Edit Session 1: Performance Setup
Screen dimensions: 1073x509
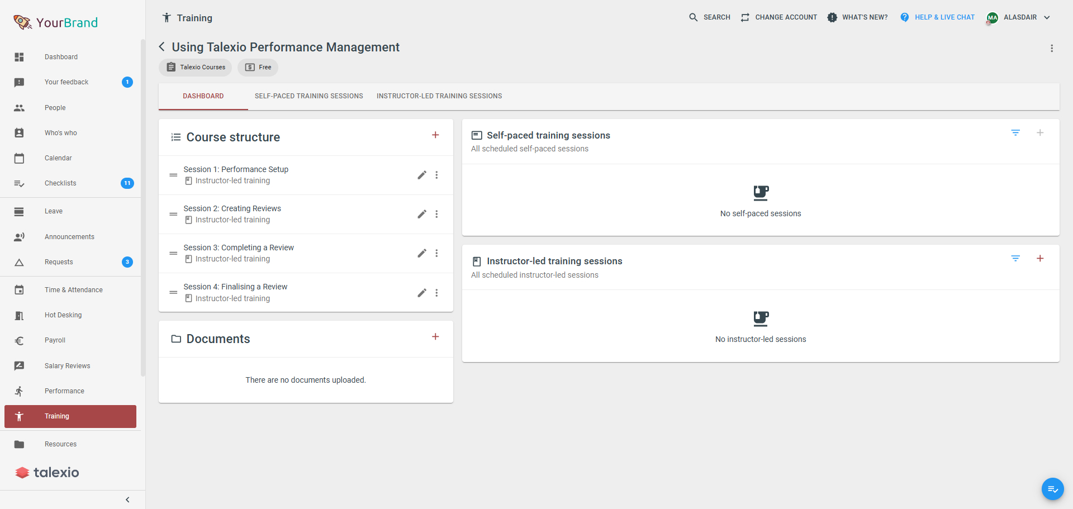[422, 175]
